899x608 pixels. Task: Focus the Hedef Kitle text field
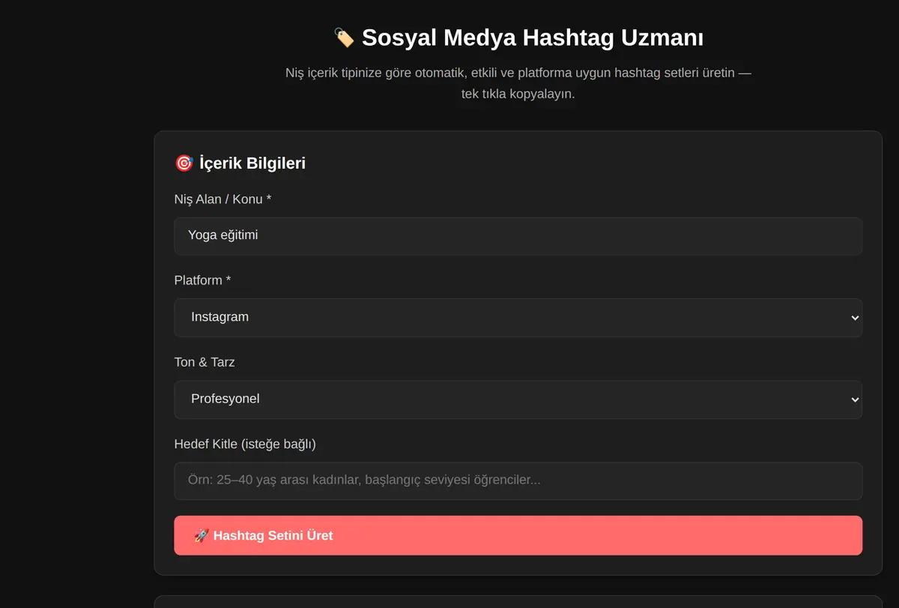tap(518, 481)
